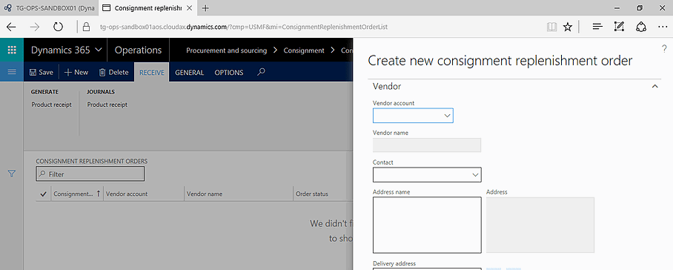This screenshot has height=270, width=673.
Task: Click the Filter field in orders grid
Action: (90, 174)
